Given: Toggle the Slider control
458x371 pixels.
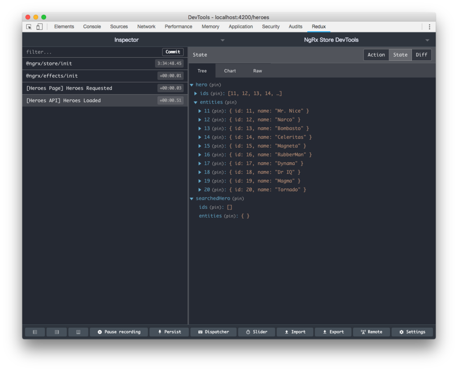Looking at the screenshot, I should 256,332.
